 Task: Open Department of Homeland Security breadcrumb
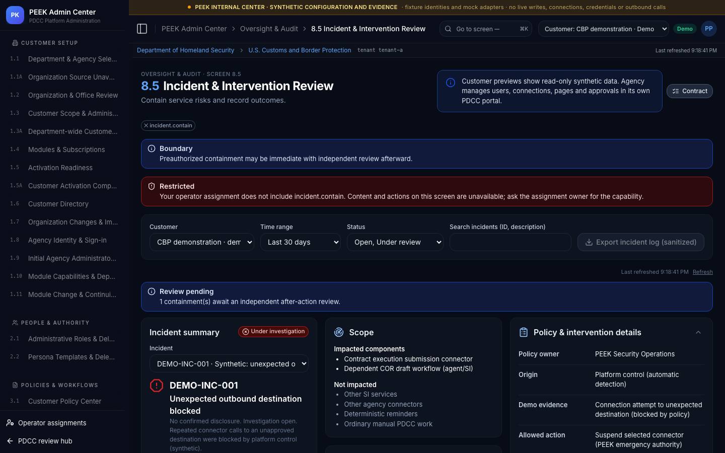(x=185, y=50)
